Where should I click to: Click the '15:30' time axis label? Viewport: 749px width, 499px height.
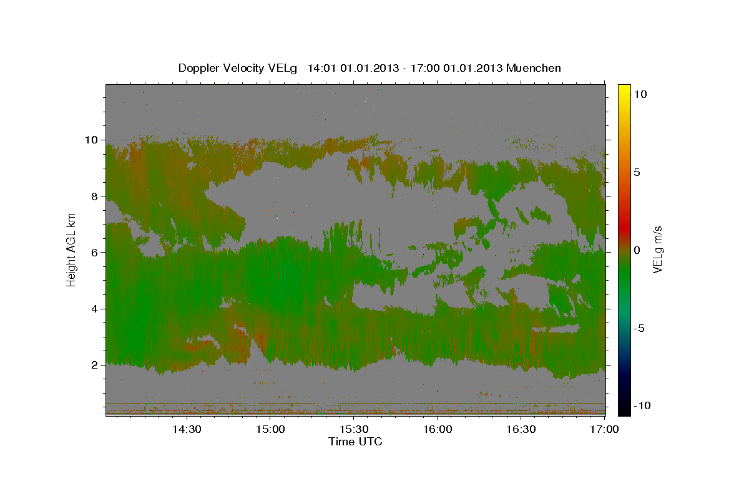(x=354, y=429)
